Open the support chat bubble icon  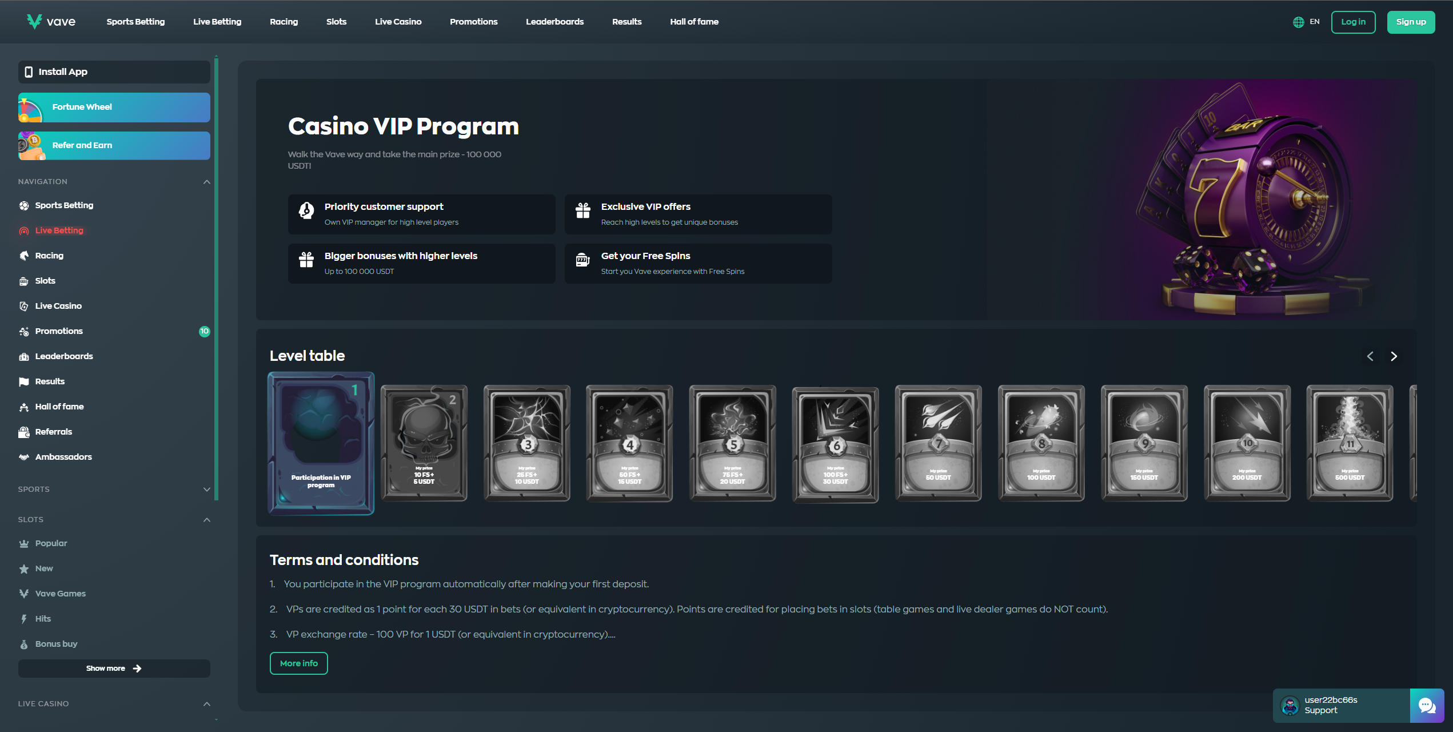click(x=1427, y=706)
